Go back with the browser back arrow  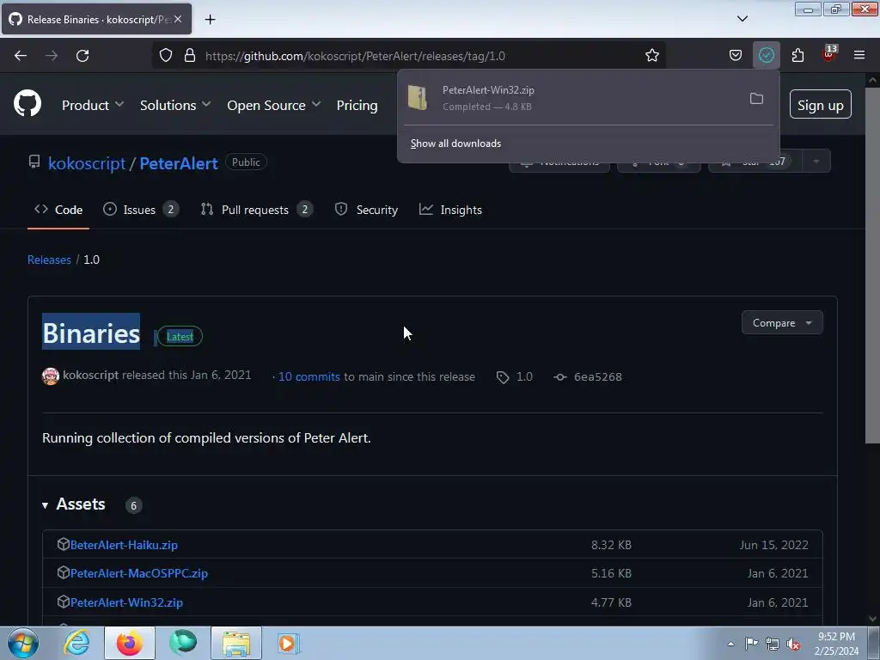tap(21, 56)
